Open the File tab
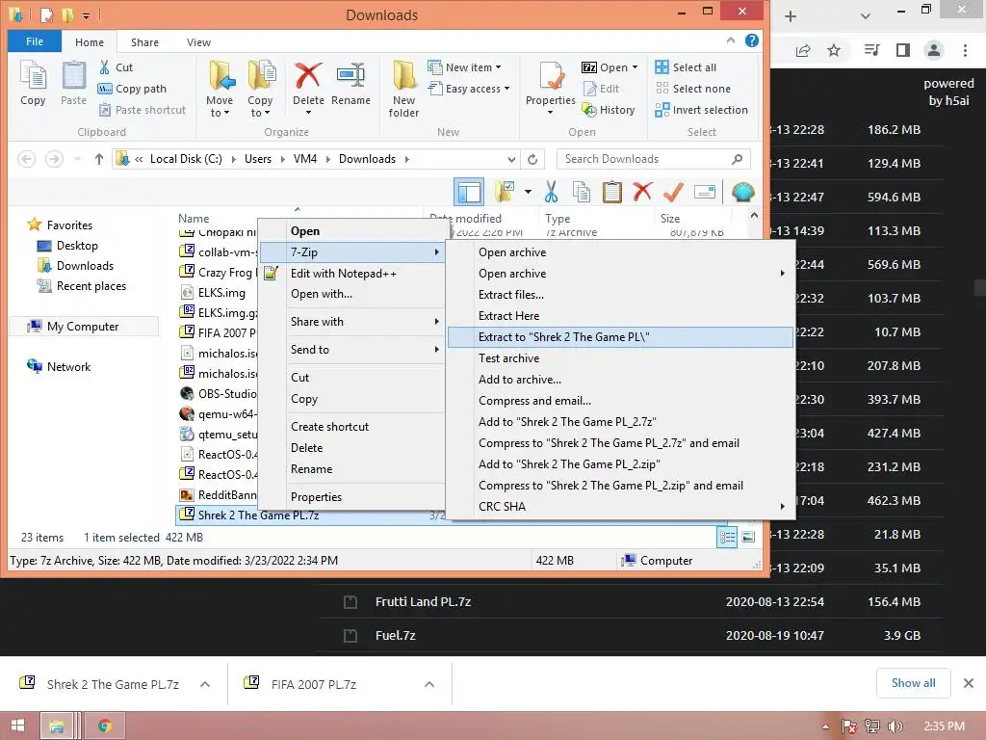986x740 pixels. [x=35, y=41]
